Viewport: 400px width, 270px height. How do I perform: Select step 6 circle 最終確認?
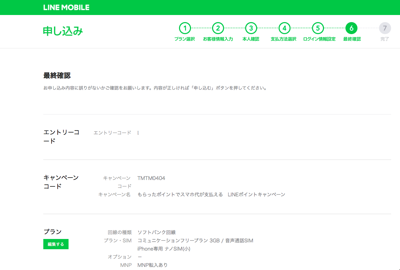tap(351, 28)
